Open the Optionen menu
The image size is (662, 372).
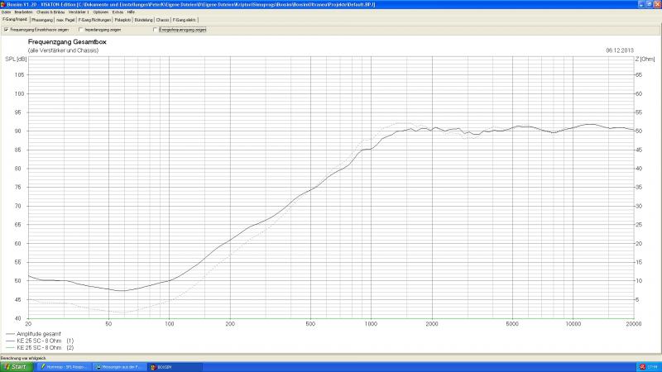100,12
